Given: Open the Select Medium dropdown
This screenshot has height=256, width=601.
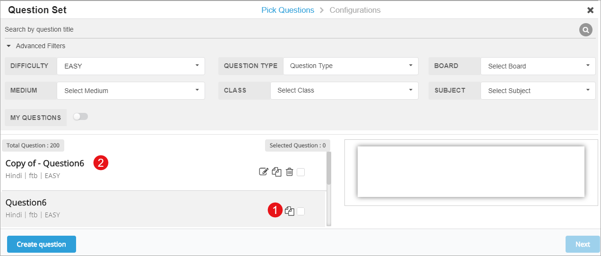Looking at the screenshot, I should 131,91.
